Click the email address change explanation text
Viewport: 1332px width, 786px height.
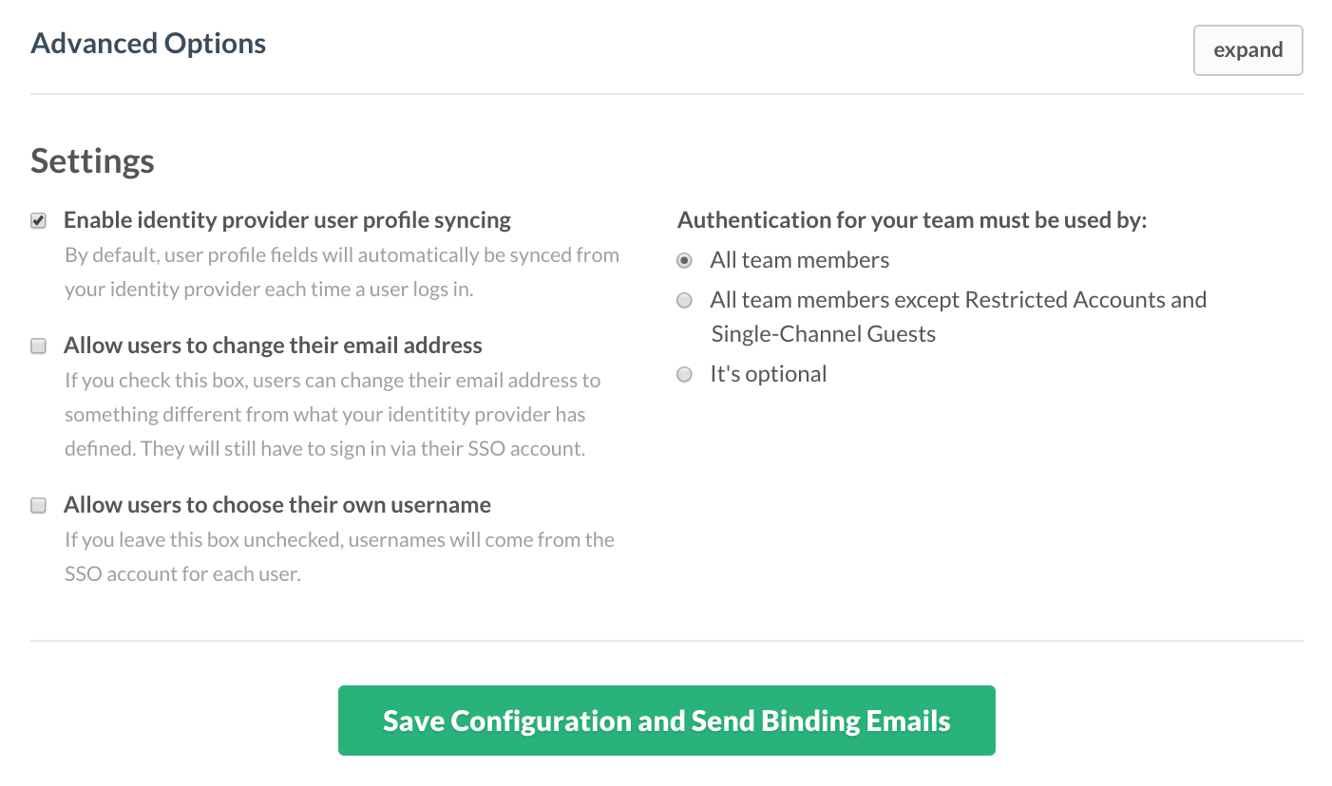333,414
